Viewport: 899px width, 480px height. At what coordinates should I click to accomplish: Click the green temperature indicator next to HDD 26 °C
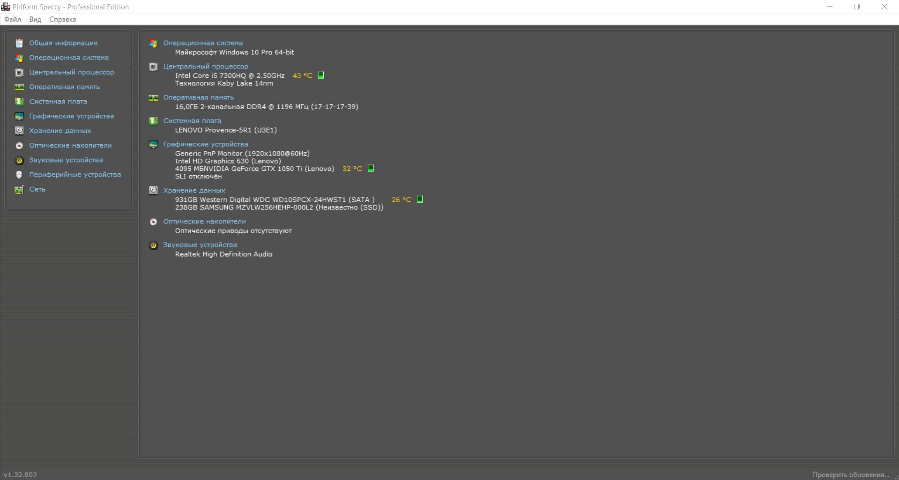pos(420,199)
